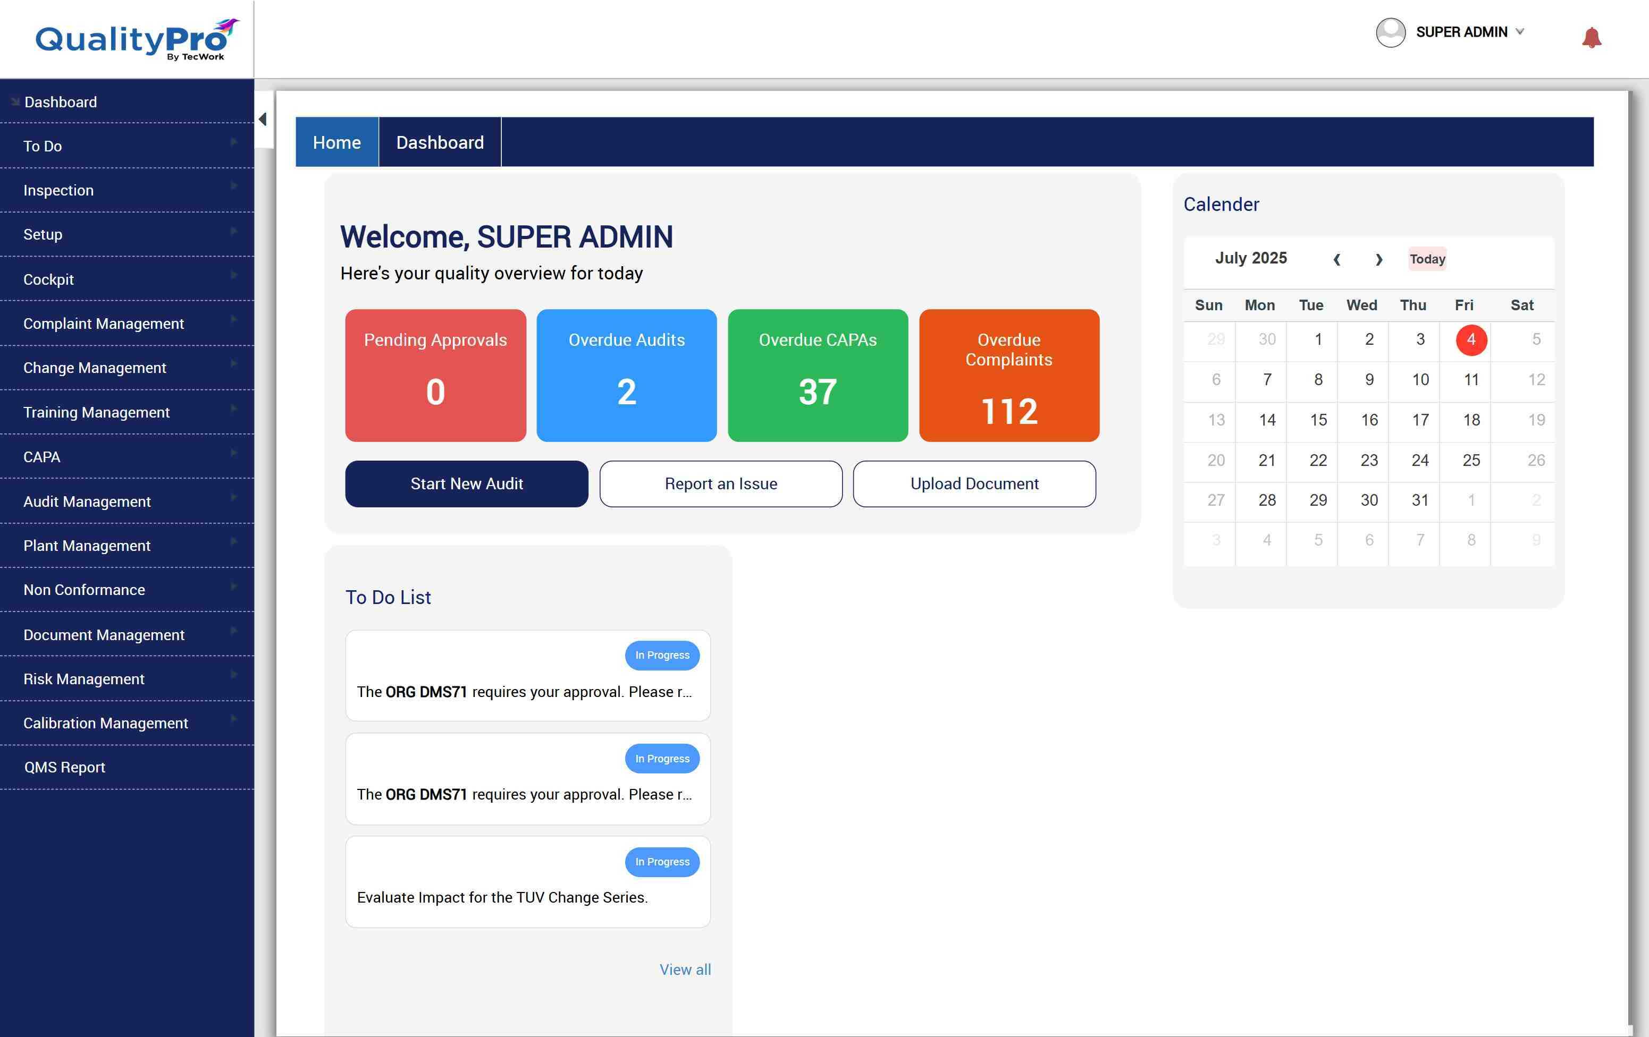Switch to the Dashboard tab
The height and width of the screenshot is (1037, 1649).
[440, 142]
